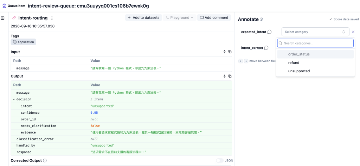
Task: Add comment to expected_intent score
Action: pyautogui.click(x=270, y=32)
